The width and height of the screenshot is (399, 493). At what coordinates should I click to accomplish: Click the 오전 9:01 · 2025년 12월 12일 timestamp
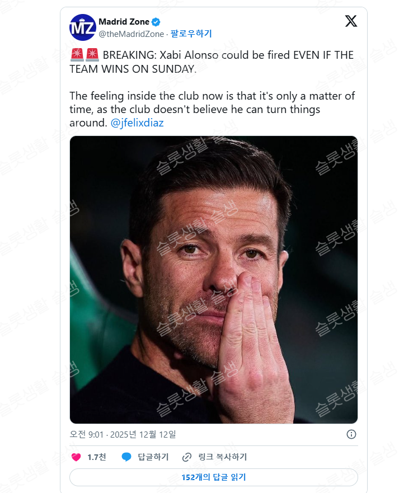coord(123,434)
